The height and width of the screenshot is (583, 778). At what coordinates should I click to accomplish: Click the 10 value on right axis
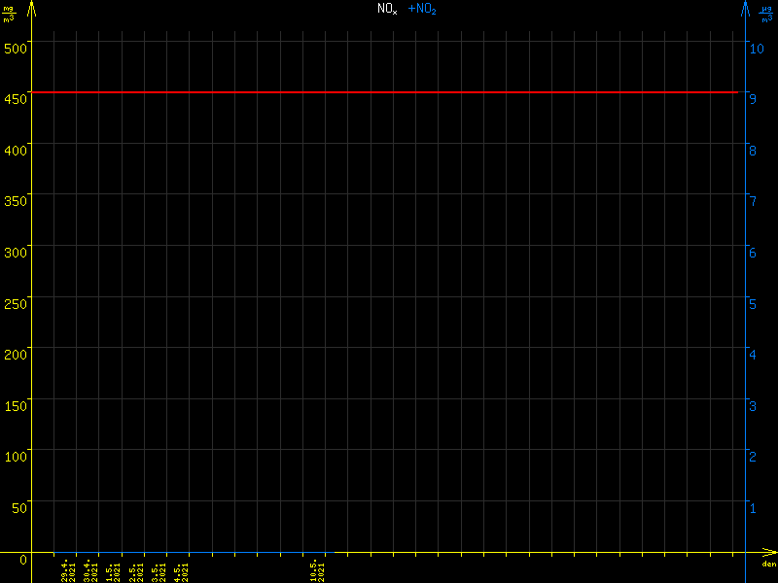(x=755, y=47)
